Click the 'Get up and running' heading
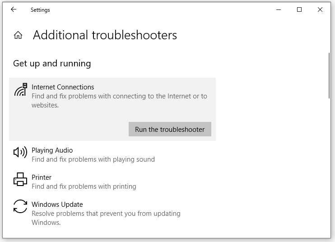 coord(52,64)
